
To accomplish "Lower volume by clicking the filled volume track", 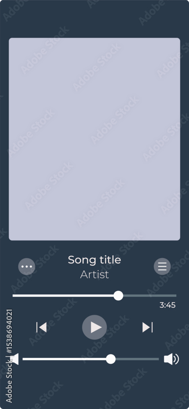I will 64,359.
